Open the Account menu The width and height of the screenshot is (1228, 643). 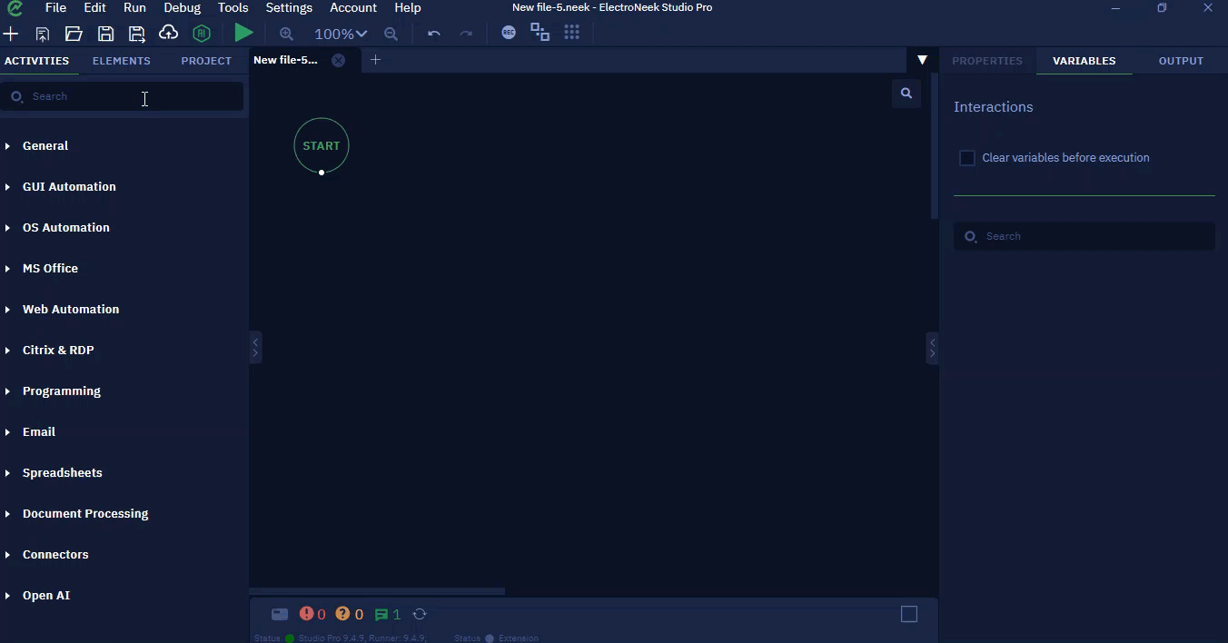352,7
